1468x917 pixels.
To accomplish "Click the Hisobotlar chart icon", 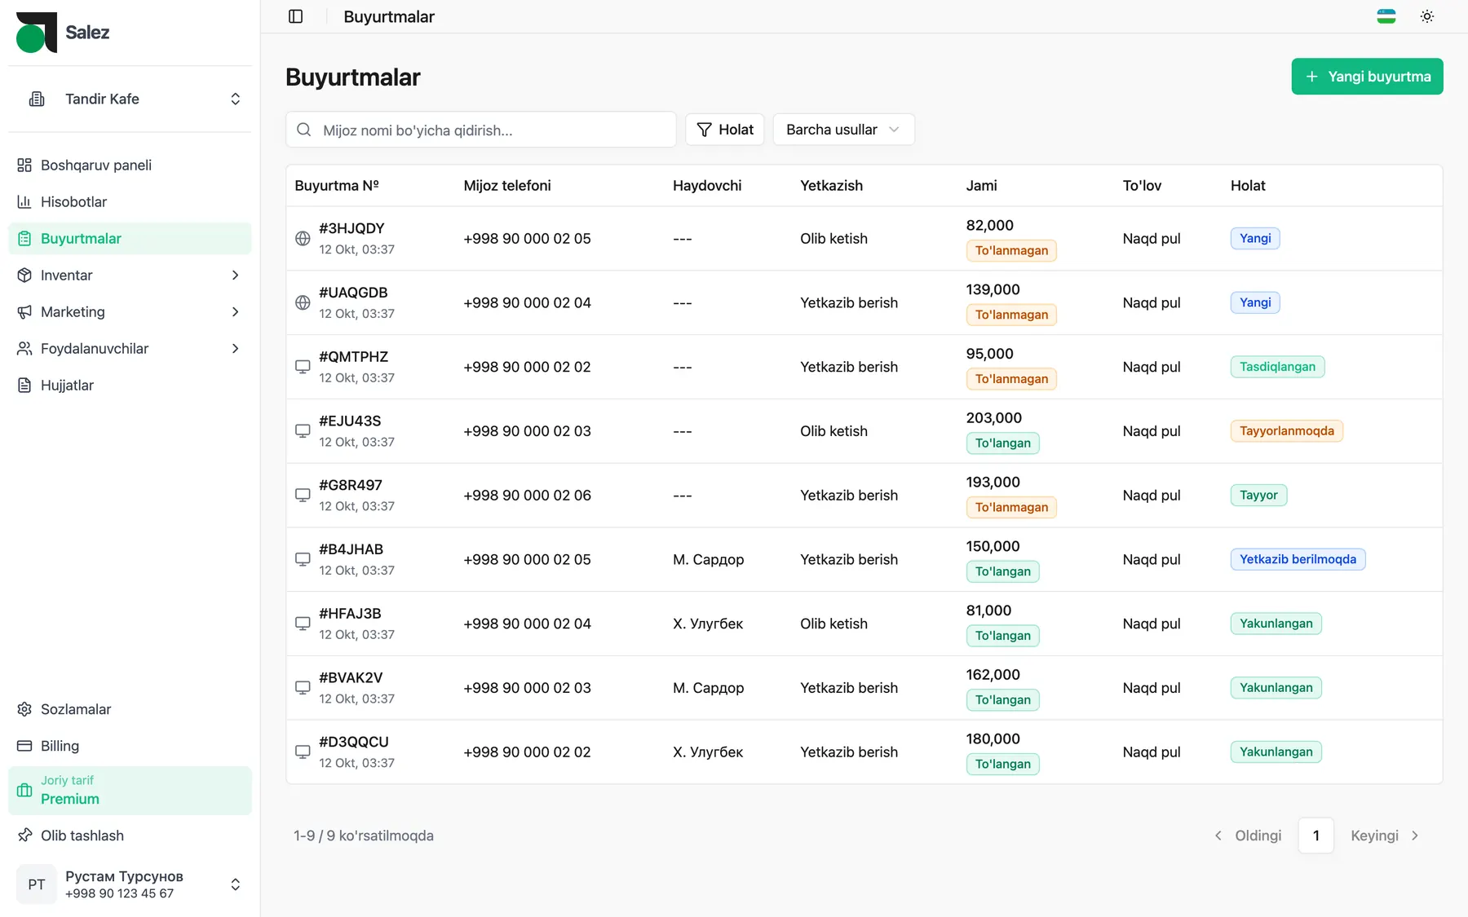I will [24, 202].
